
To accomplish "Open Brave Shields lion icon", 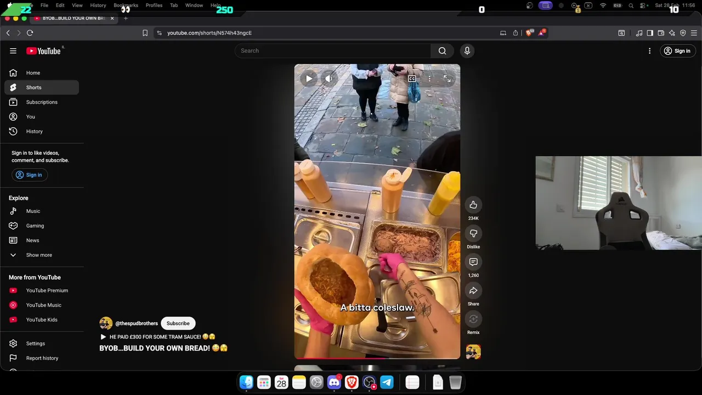I will click(x=529, y=33).
